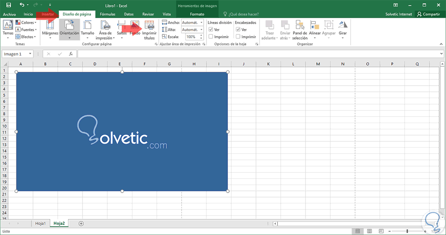Open the Customize Quick Access Toolbar dropdown
Screen dimensions: 446x235
[50, 5]
